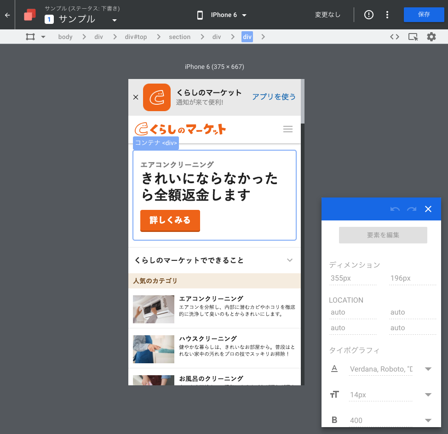Click the code view icon
This screenshot has height=434, width=448.
tap(394, 37)
